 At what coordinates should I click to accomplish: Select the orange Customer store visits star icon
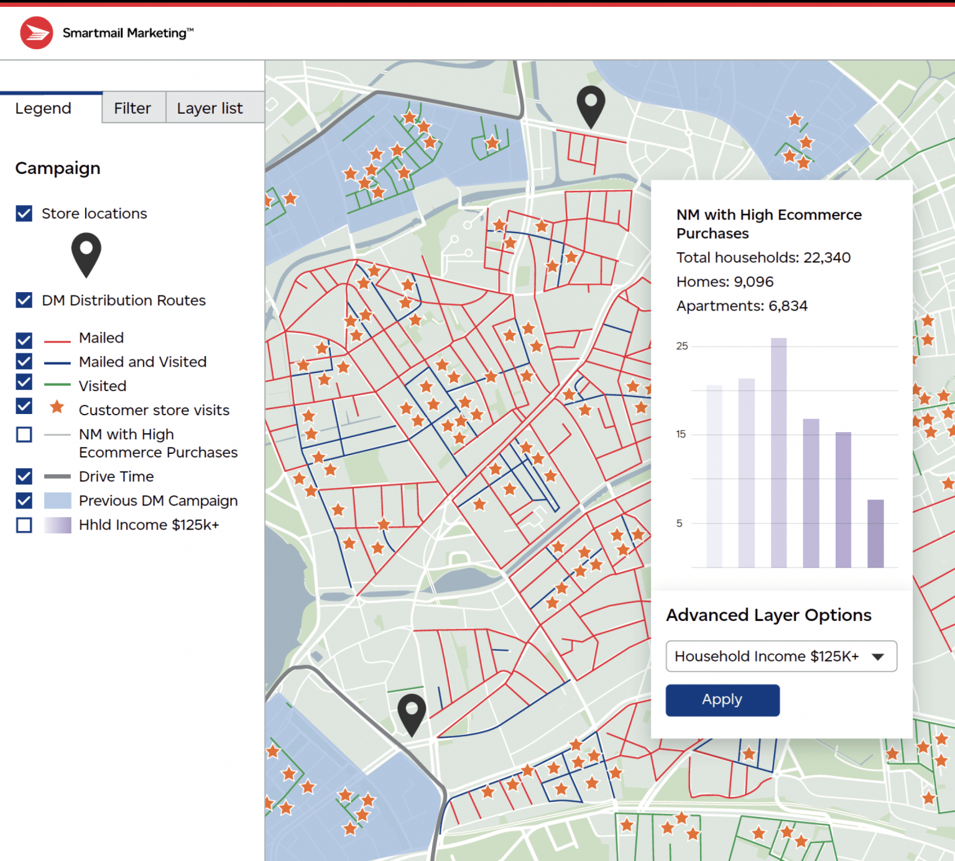pyautogui.click(x=57, y=407)
